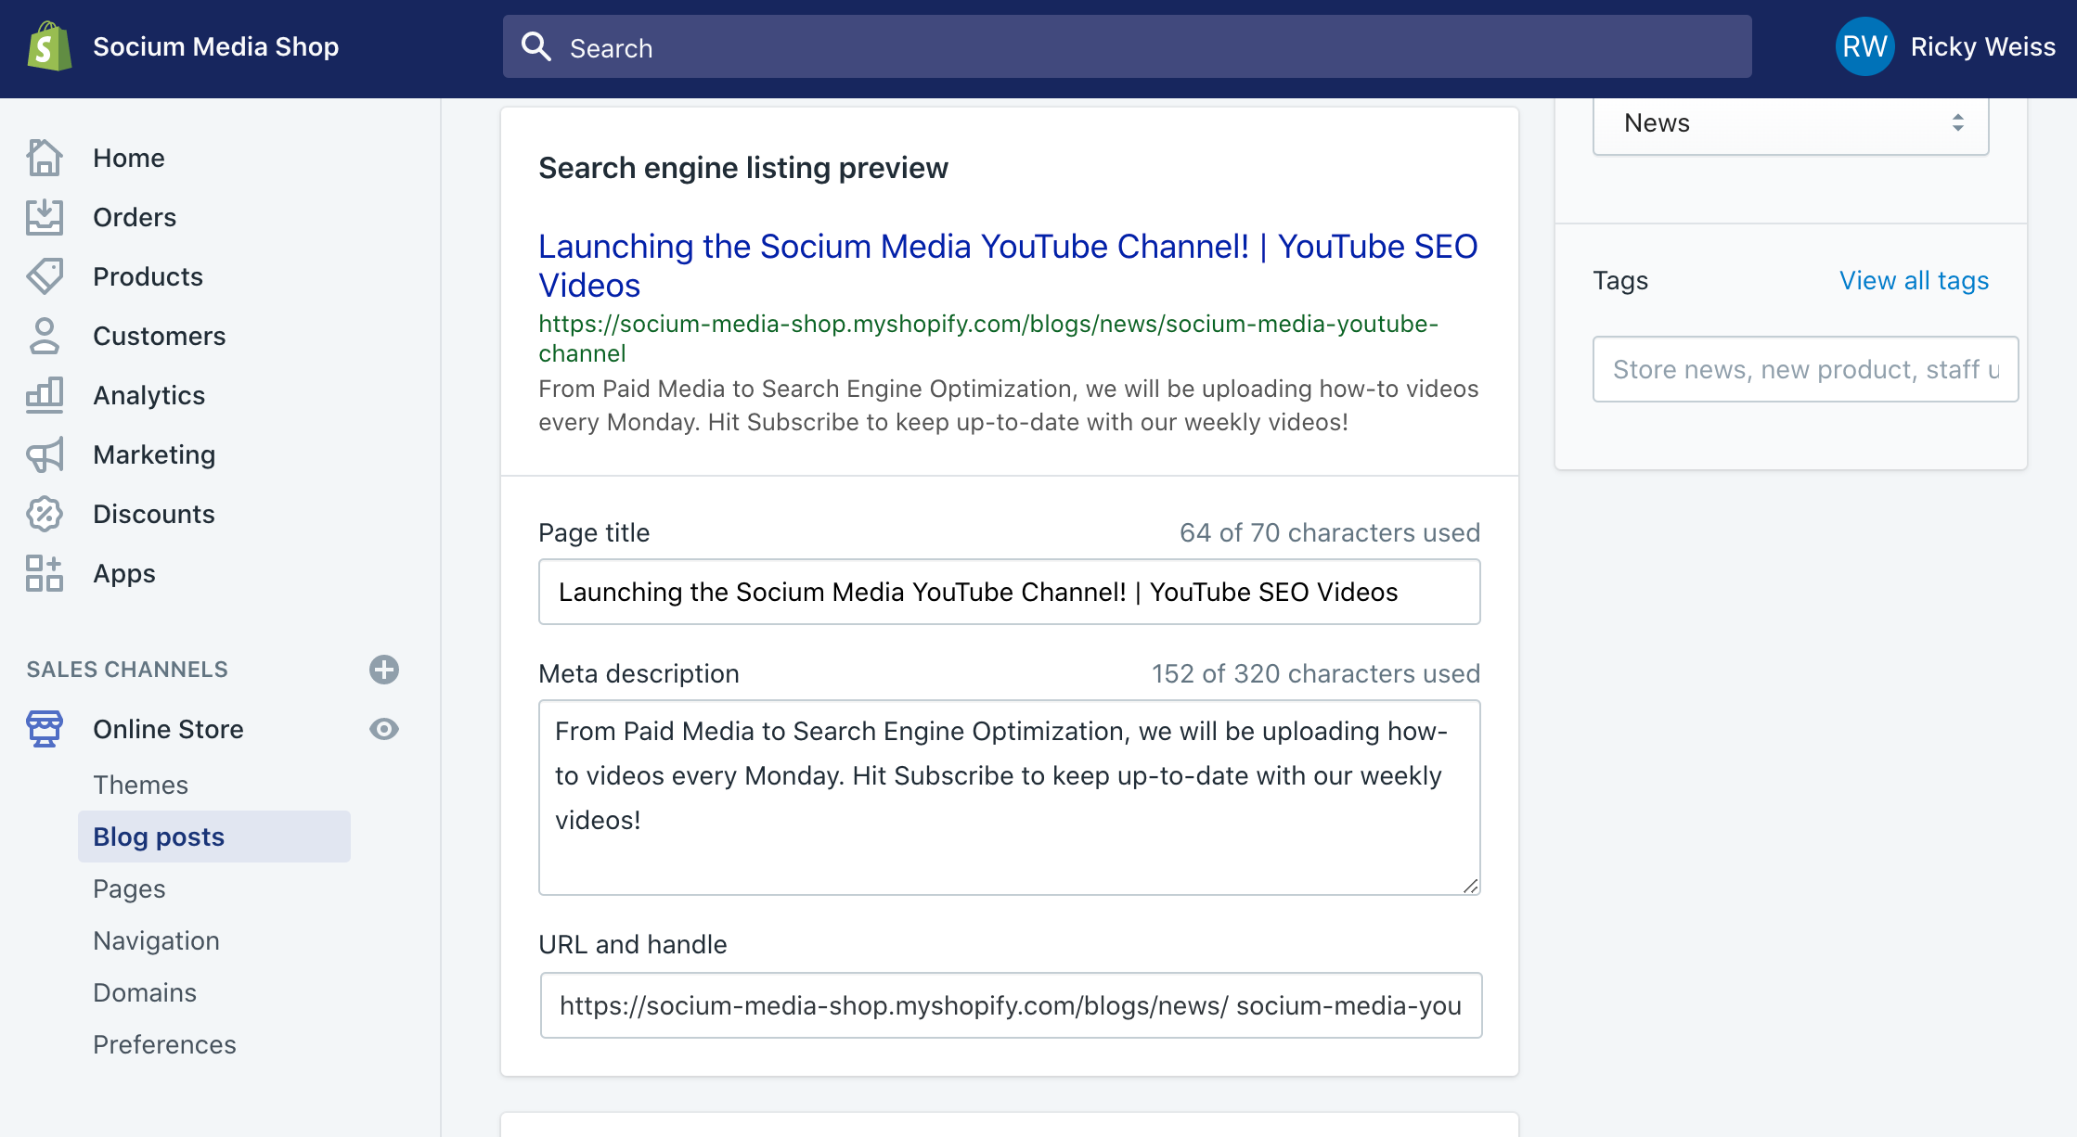Click the search magnifier icon
2077x1137 pixels.
click(x=536, y=46)
